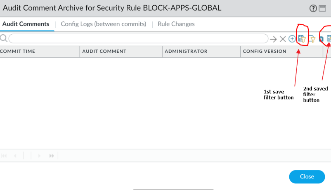Switch to the Audit Comments tab
This screenshot has width=331, height=190.
[26, 24]
